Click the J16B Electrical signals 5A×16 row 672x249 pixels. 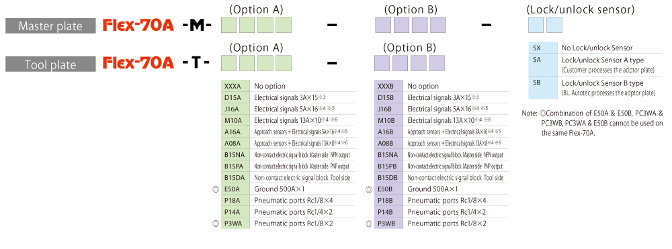(441, 109)
